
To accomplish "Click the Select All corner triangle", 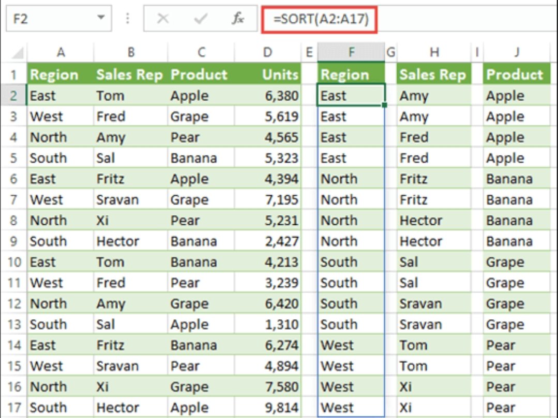I will click(x=17, y=52).
